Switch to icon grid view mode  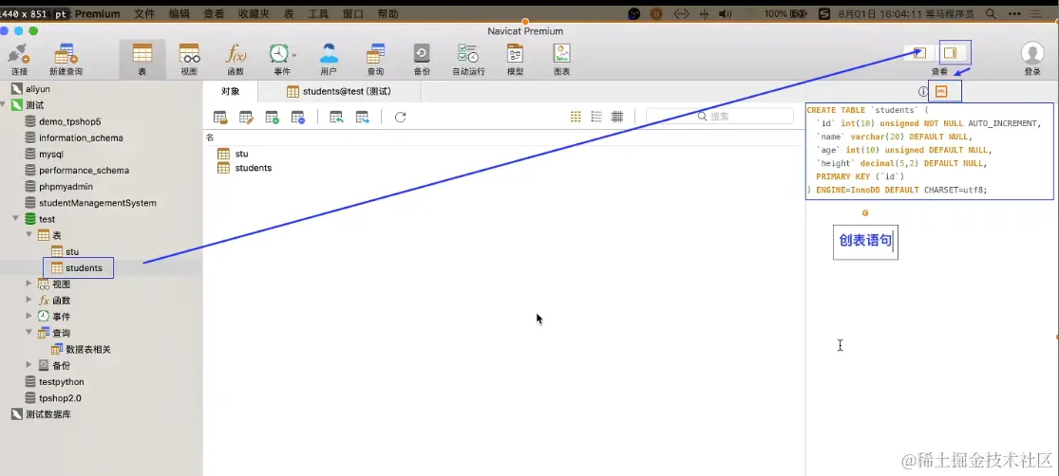576,117
